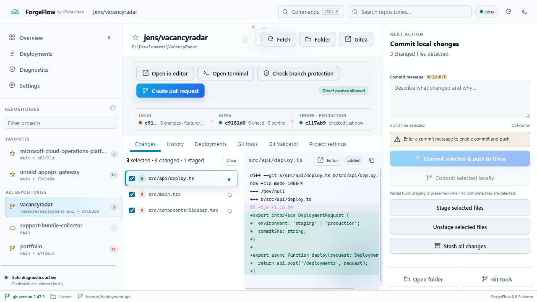
Task: Open the Commands palette
Action: 311,12
